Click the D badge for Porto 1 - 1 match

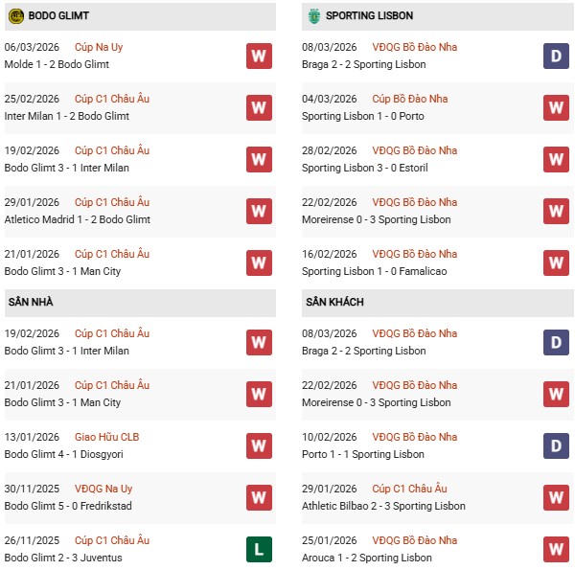[557, 445]
